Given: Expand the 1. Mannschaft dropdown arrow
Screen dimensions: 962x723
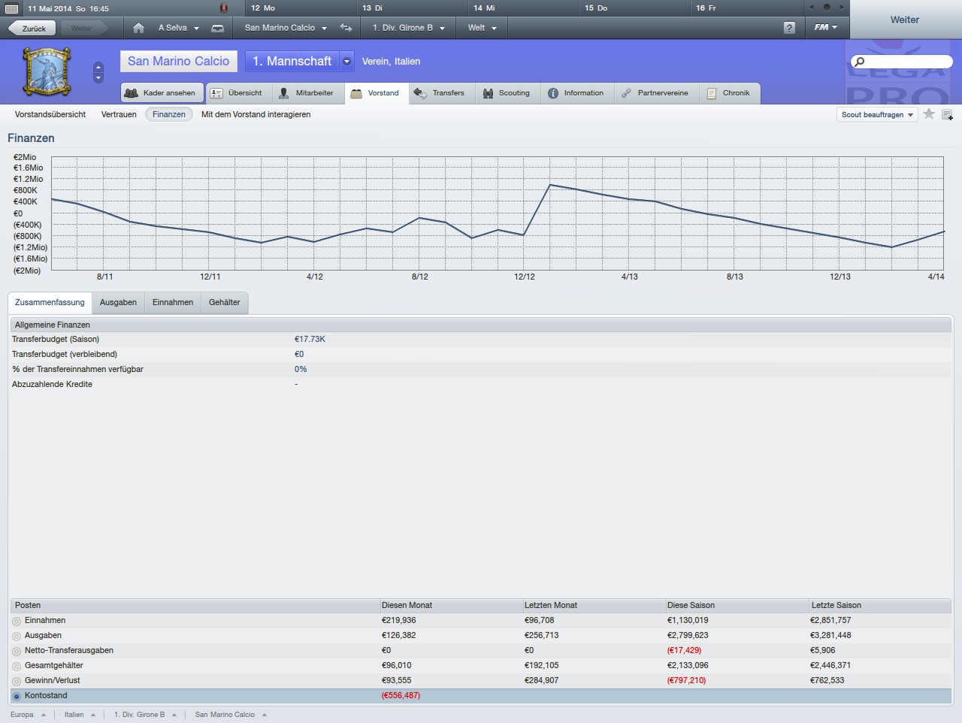Looking at the screenshot, I should click(346, 62).
